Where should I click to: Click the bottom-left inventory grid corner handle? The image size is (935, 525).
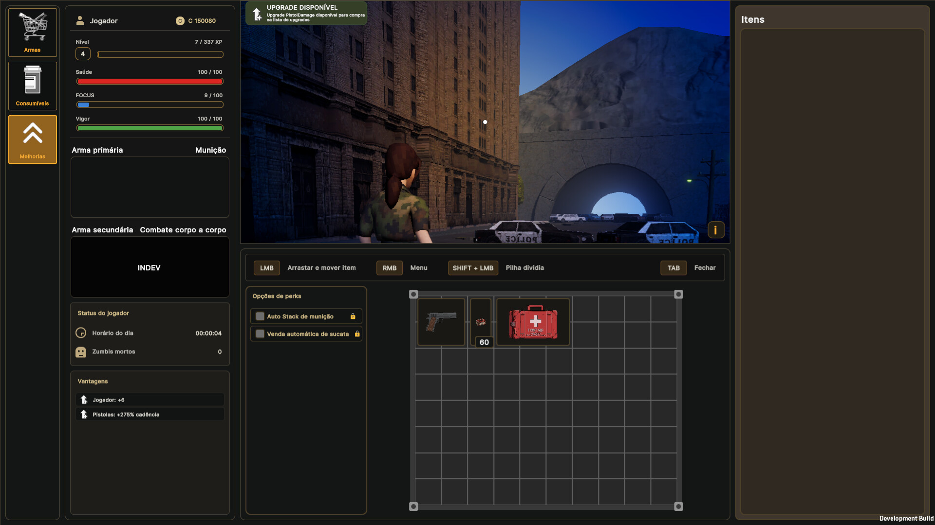click(x=413, y=507)
